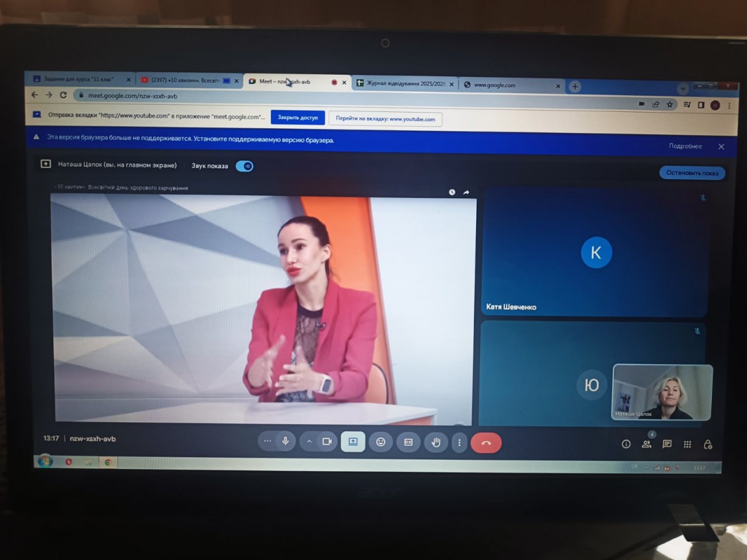The image size is (747, 560).
Task: Turn off the camera in Meet
Action: pyautogui.click(x=327, y=442)
